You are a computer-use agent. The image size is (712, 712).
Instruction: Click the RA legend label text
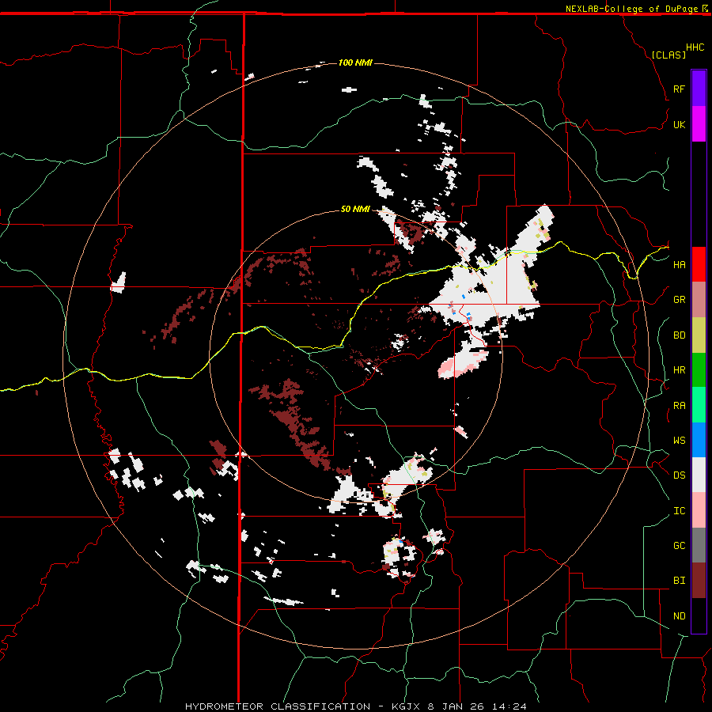[679, 406]
